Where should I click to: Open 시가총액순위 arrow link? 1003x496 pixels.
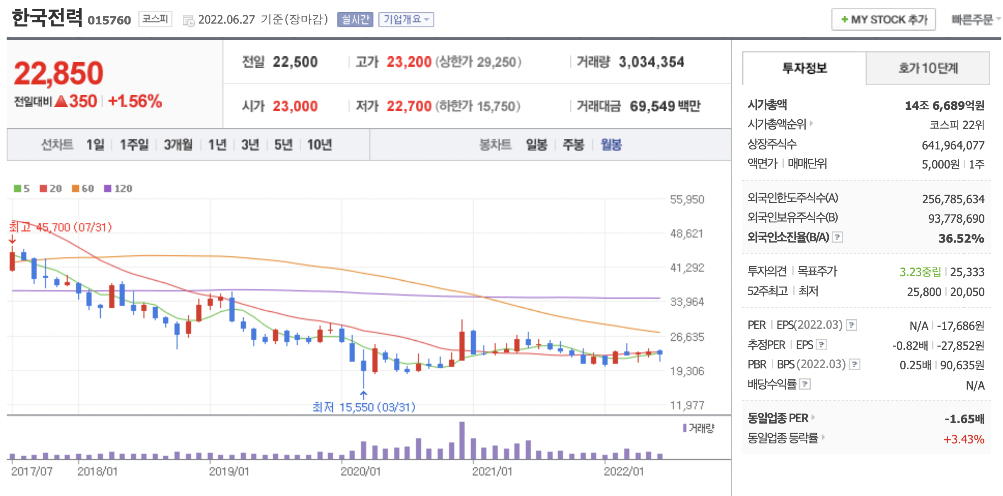tap(812, 123)
